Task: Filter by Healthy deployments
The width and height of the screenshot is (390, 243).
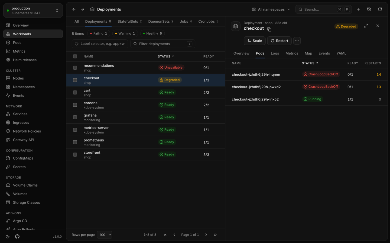Action: click(152, 33)
